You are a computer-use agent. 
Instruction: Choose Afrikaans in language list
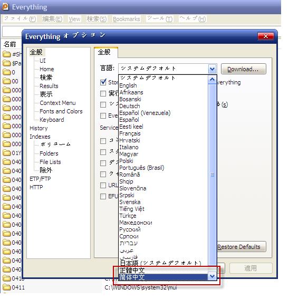pyautogui.click(x=131, y=92)
